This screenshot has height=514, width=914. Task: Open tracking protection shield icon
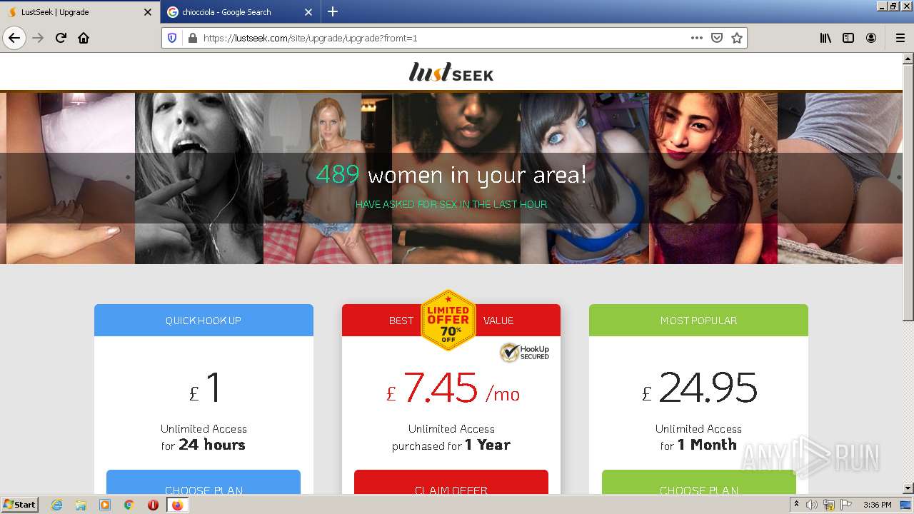point(172,38)
